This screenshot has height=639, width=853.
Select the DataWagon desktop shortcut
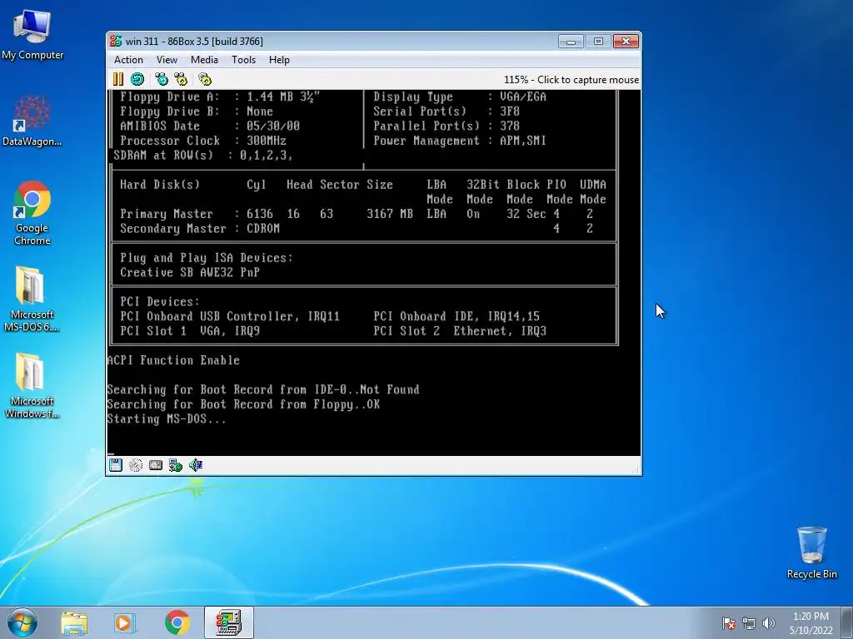pyautogui.click(x=32, y=121)
